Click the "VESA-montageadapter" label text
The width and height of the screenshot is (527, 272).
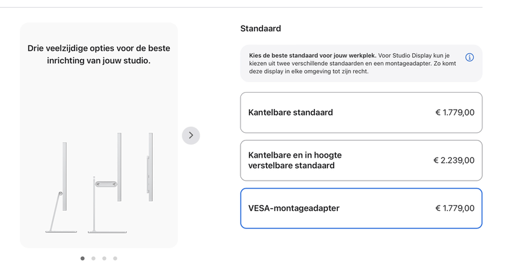click(294, 208)
